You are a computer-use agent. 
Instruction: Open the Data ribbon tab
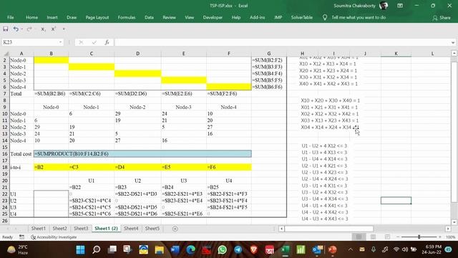pos(149,17)
